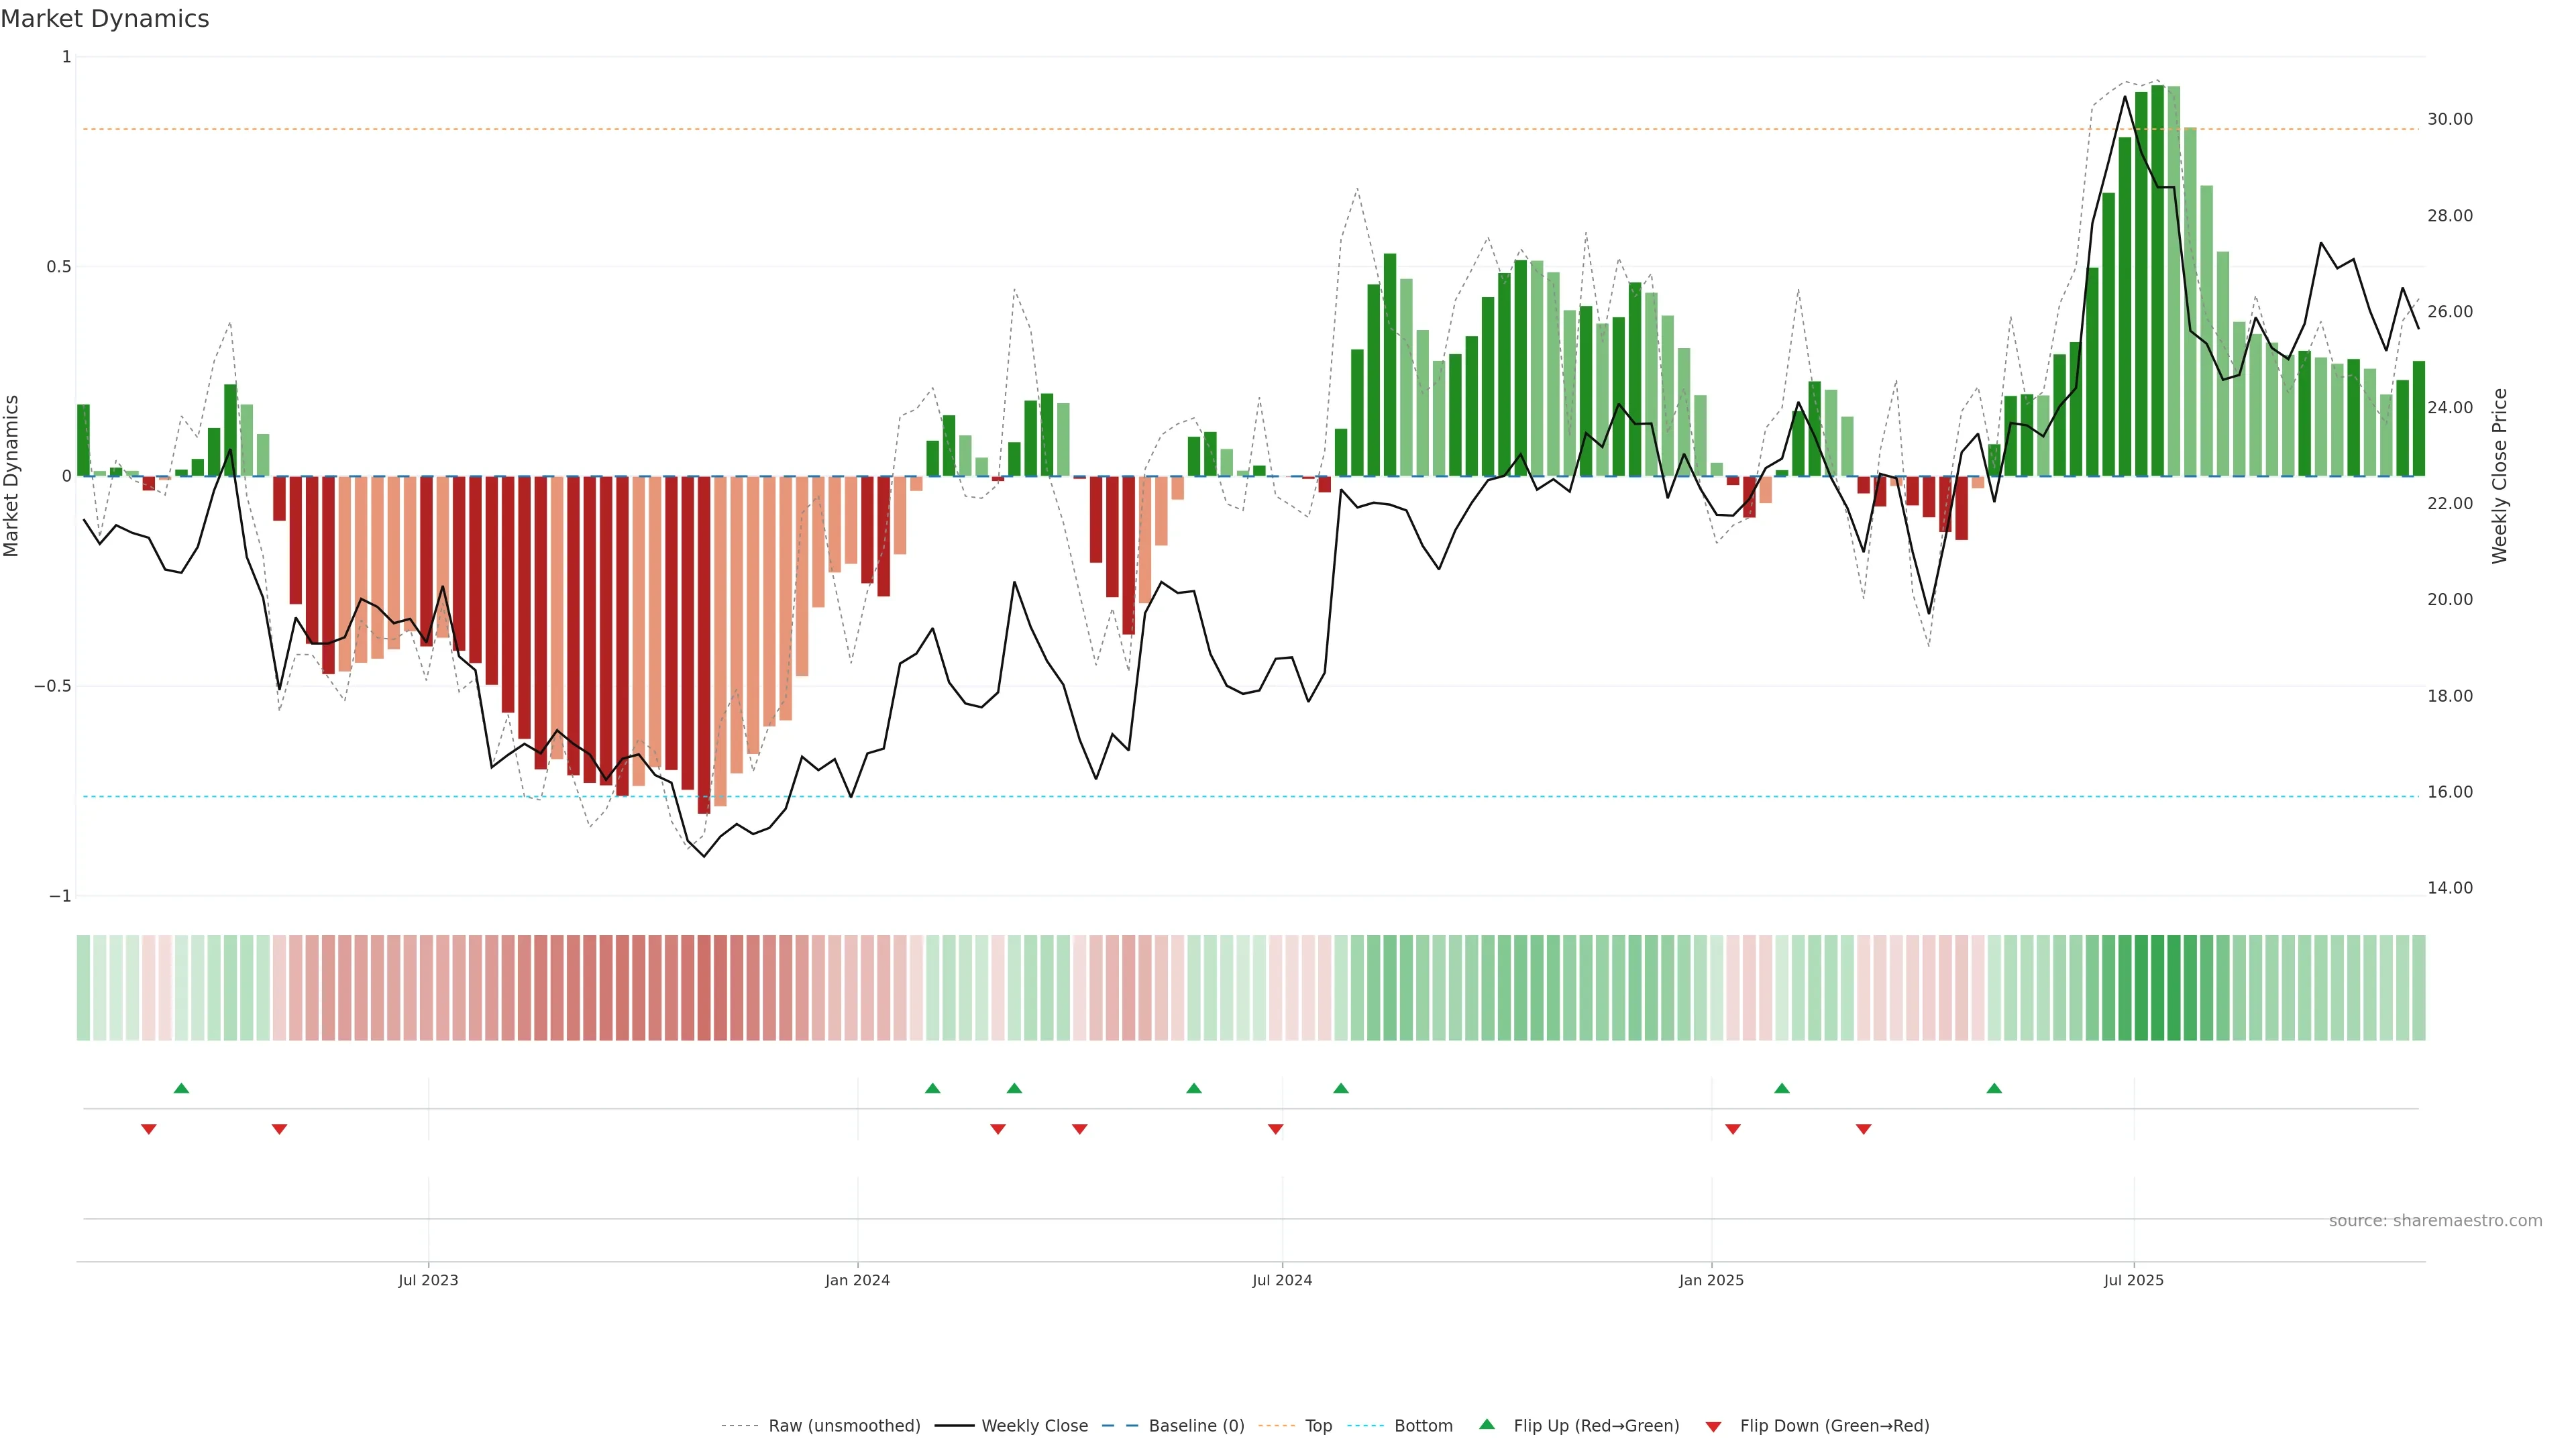
Task: Hide the Bottom threshold line via the legend
Action: tap(1423, 1426)
